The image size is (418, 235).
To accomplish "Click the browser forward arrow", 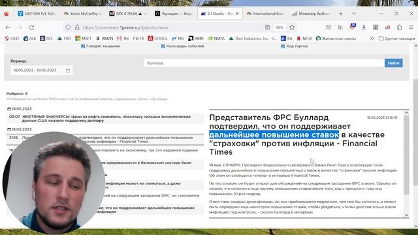I will 20,27.
